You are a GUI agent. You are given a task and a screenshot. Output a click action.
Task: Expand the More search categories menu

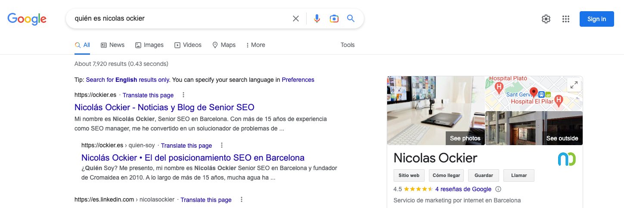coord(255,45)
